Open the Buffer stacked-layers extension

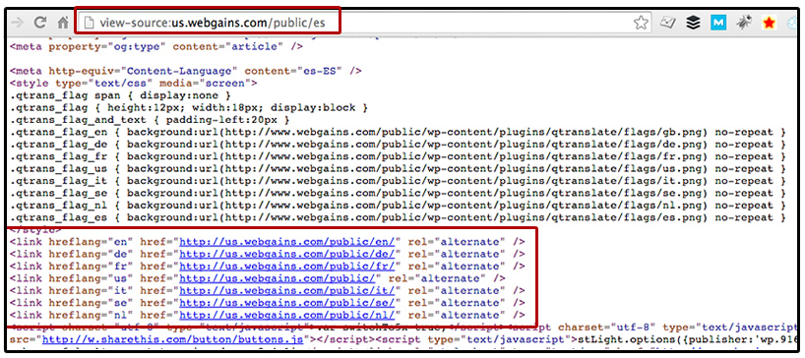[x=694, y=23]
